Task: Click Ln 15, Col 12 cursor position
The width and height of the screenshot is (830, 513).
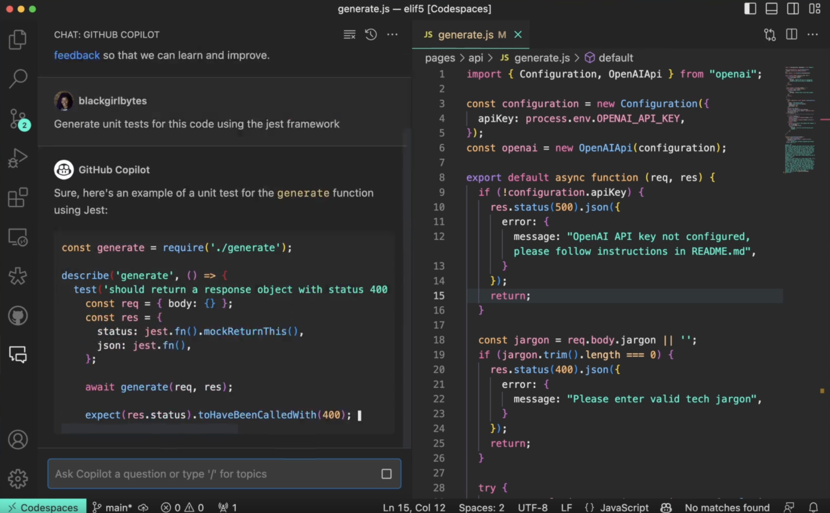Action: pyautogui.click(x=414, y=507)
